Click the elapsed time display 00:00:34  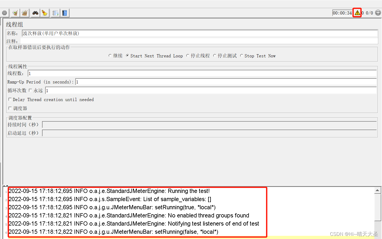[342, 13]
